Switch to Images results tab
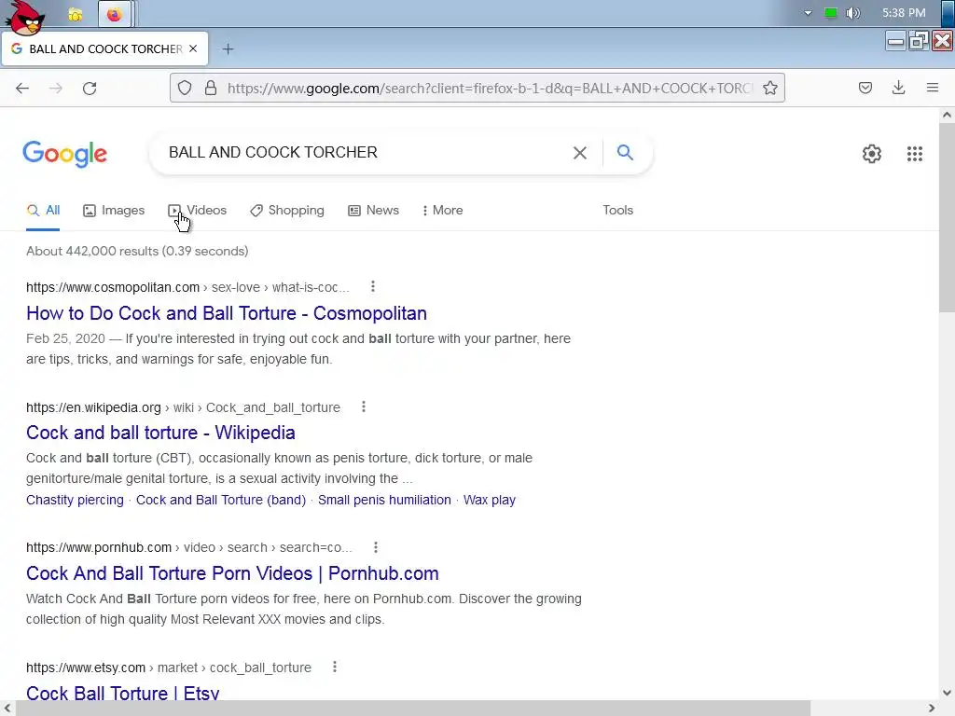Image resolution: width=955 pixels, height=716 pixels. [114, 211]
